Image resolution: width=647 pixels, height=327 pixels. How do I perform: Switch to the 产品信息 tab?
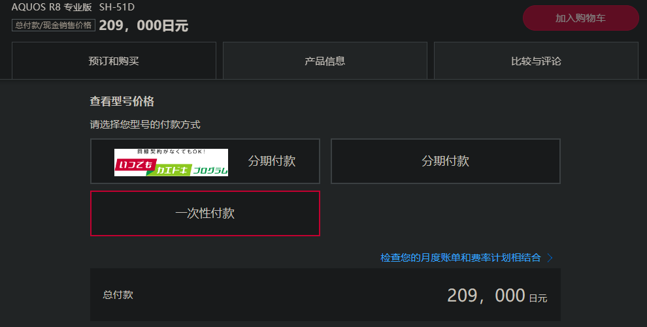[x=325, y=61]
